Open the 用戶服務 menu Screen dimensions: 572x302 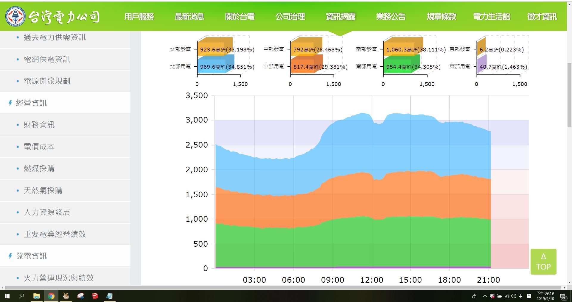(139, 17)
